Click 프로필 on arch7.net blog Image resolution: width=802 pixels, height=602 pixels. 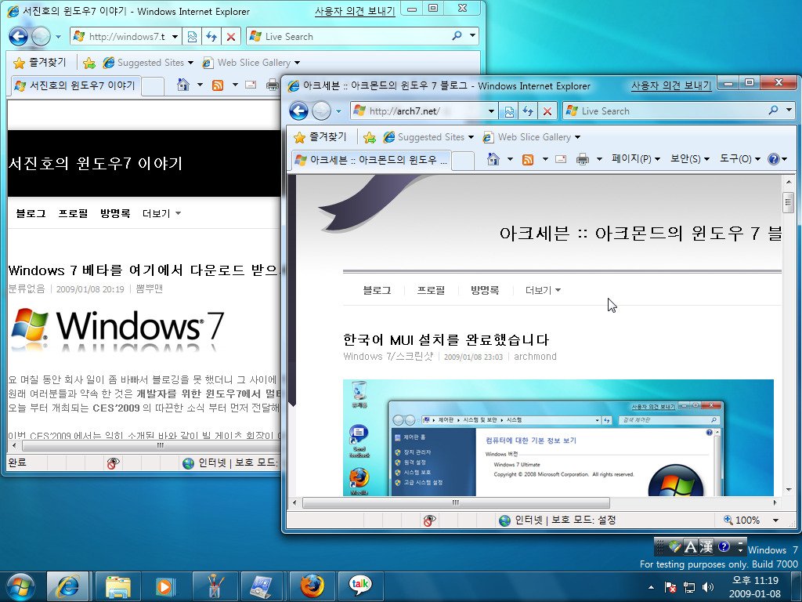[x=431, y=290]
